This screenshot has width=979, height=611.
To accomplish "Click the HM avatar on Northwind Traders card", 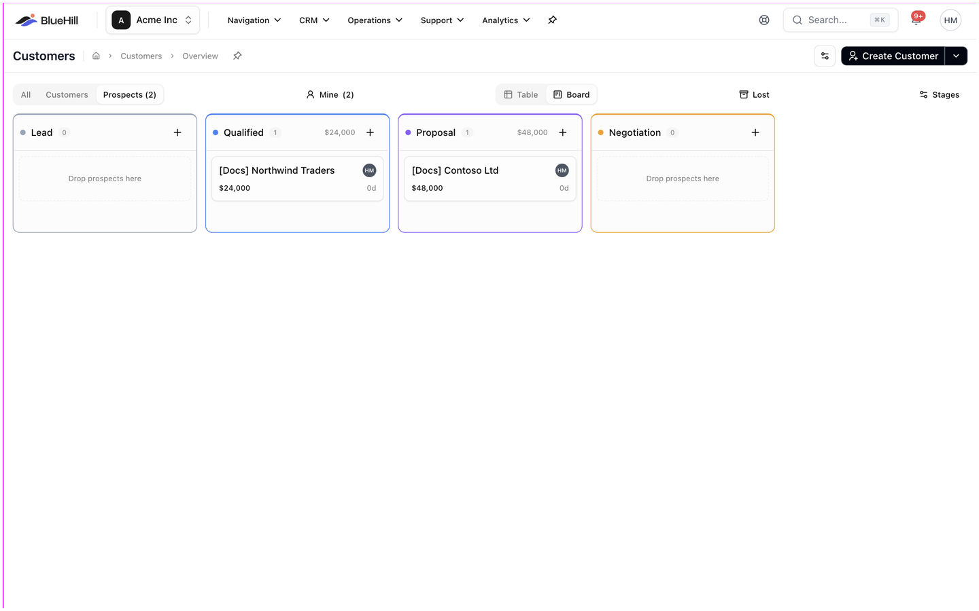I will (x=369, y=170).
